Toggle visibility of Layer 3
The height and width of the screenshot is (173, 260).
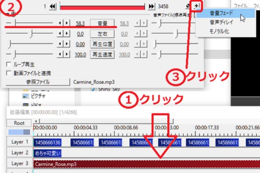pos(19,163)
